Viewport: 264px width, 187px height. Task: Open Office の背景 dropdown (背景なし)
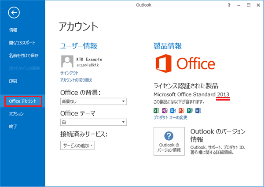click(x=93, y=101)
